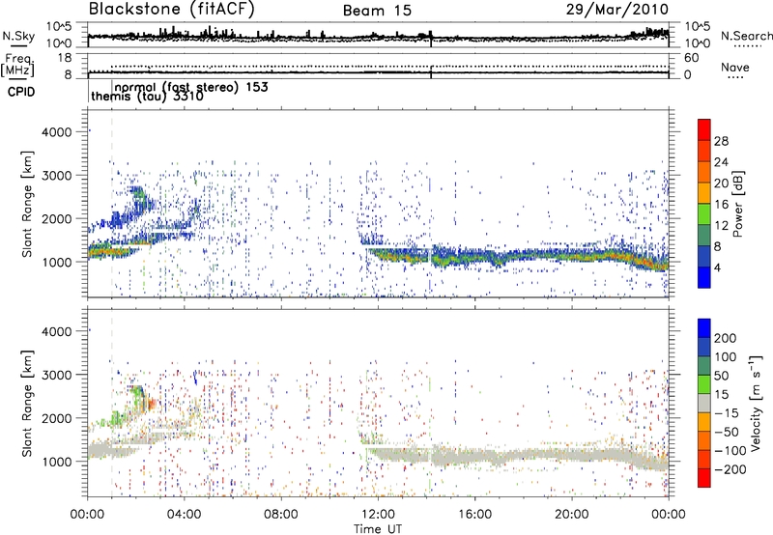Click the '4000' tick on the power panel
773x535 pixels.
(56, 132)
